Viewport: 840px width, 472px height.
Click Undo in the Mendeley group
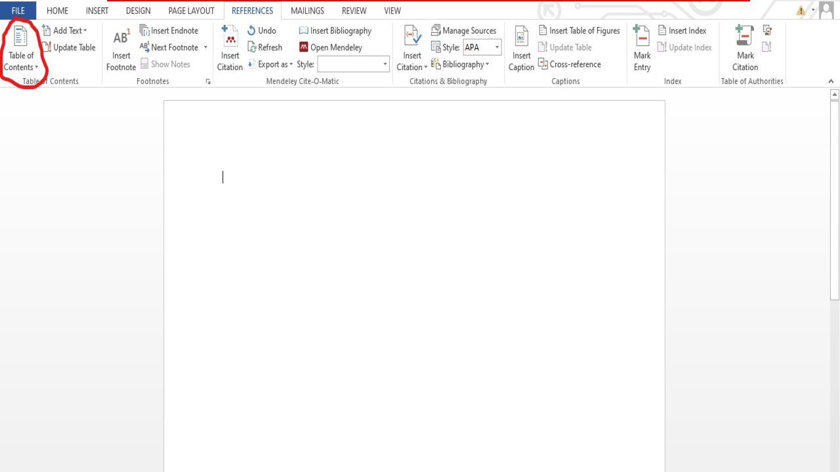262,30
